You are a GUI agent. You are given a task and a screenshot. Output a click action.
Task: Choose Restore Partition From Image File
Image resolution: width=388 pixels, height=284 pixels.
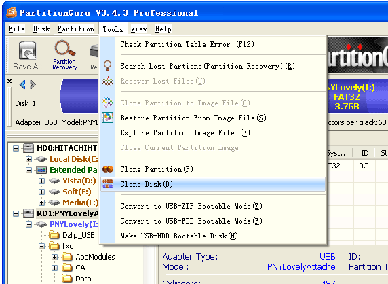pos(213,118)
